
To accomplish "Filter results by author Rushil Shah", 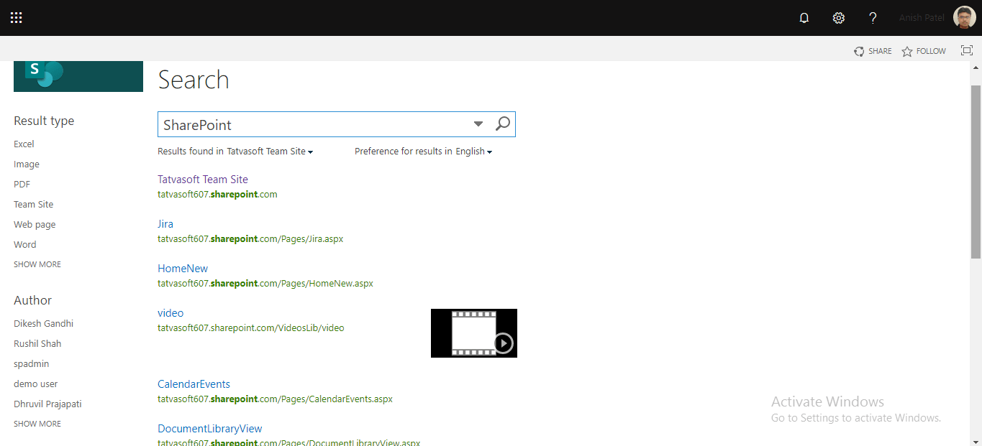I will [37, 343].
